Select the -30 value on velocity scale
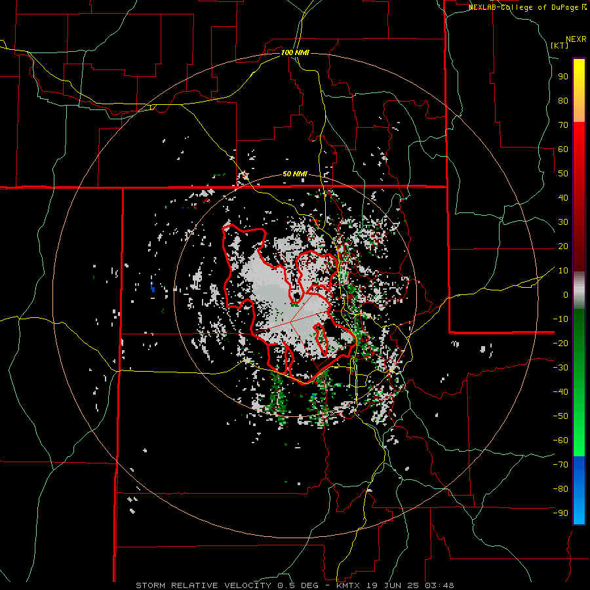The image size is (590, 590). [x=560, y=368]
